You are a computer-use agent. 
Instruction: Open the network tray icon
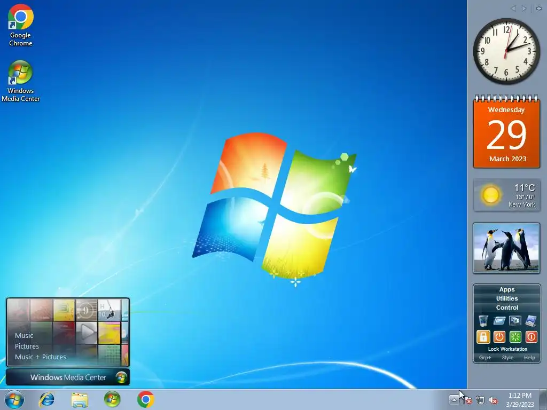[480, 400]
